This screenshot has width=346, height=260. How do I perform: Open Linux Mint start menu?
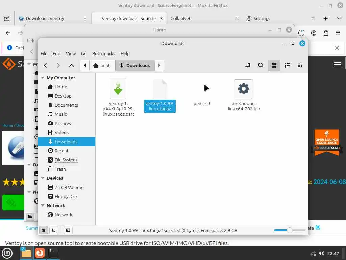pos(7,253)
